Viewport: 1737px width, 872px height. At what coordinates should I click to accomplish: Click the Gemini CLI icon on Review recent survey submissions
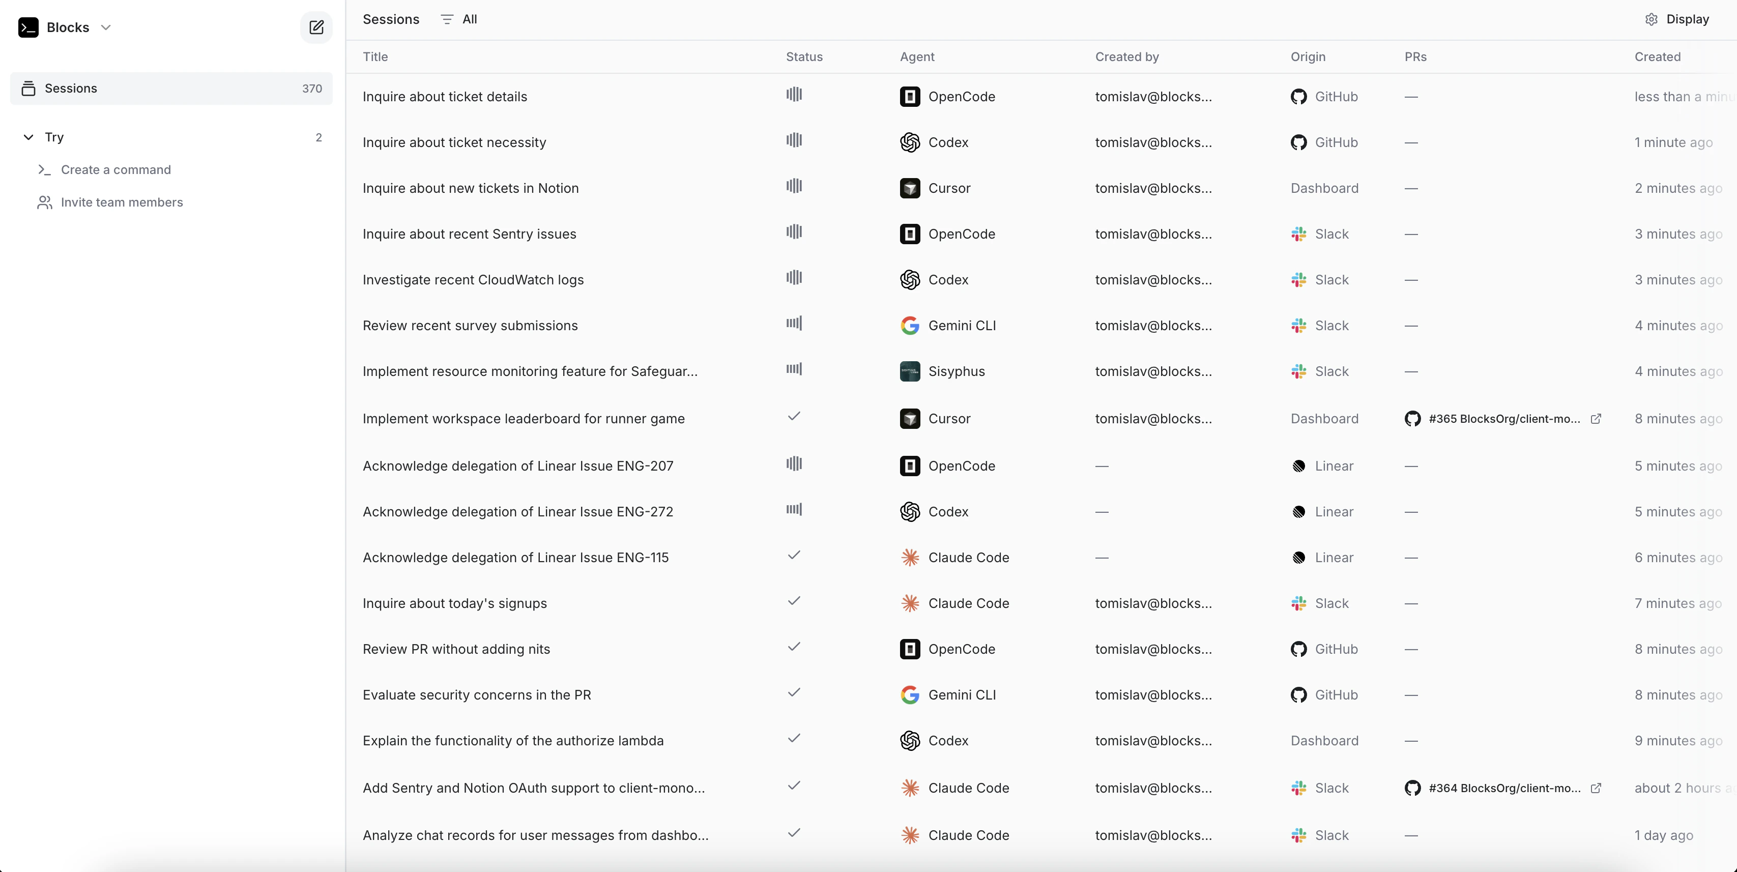(911, 325)
